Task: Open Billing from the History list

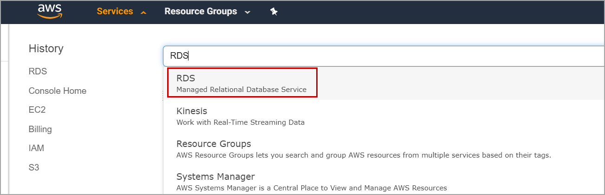Action: [40, 129]
